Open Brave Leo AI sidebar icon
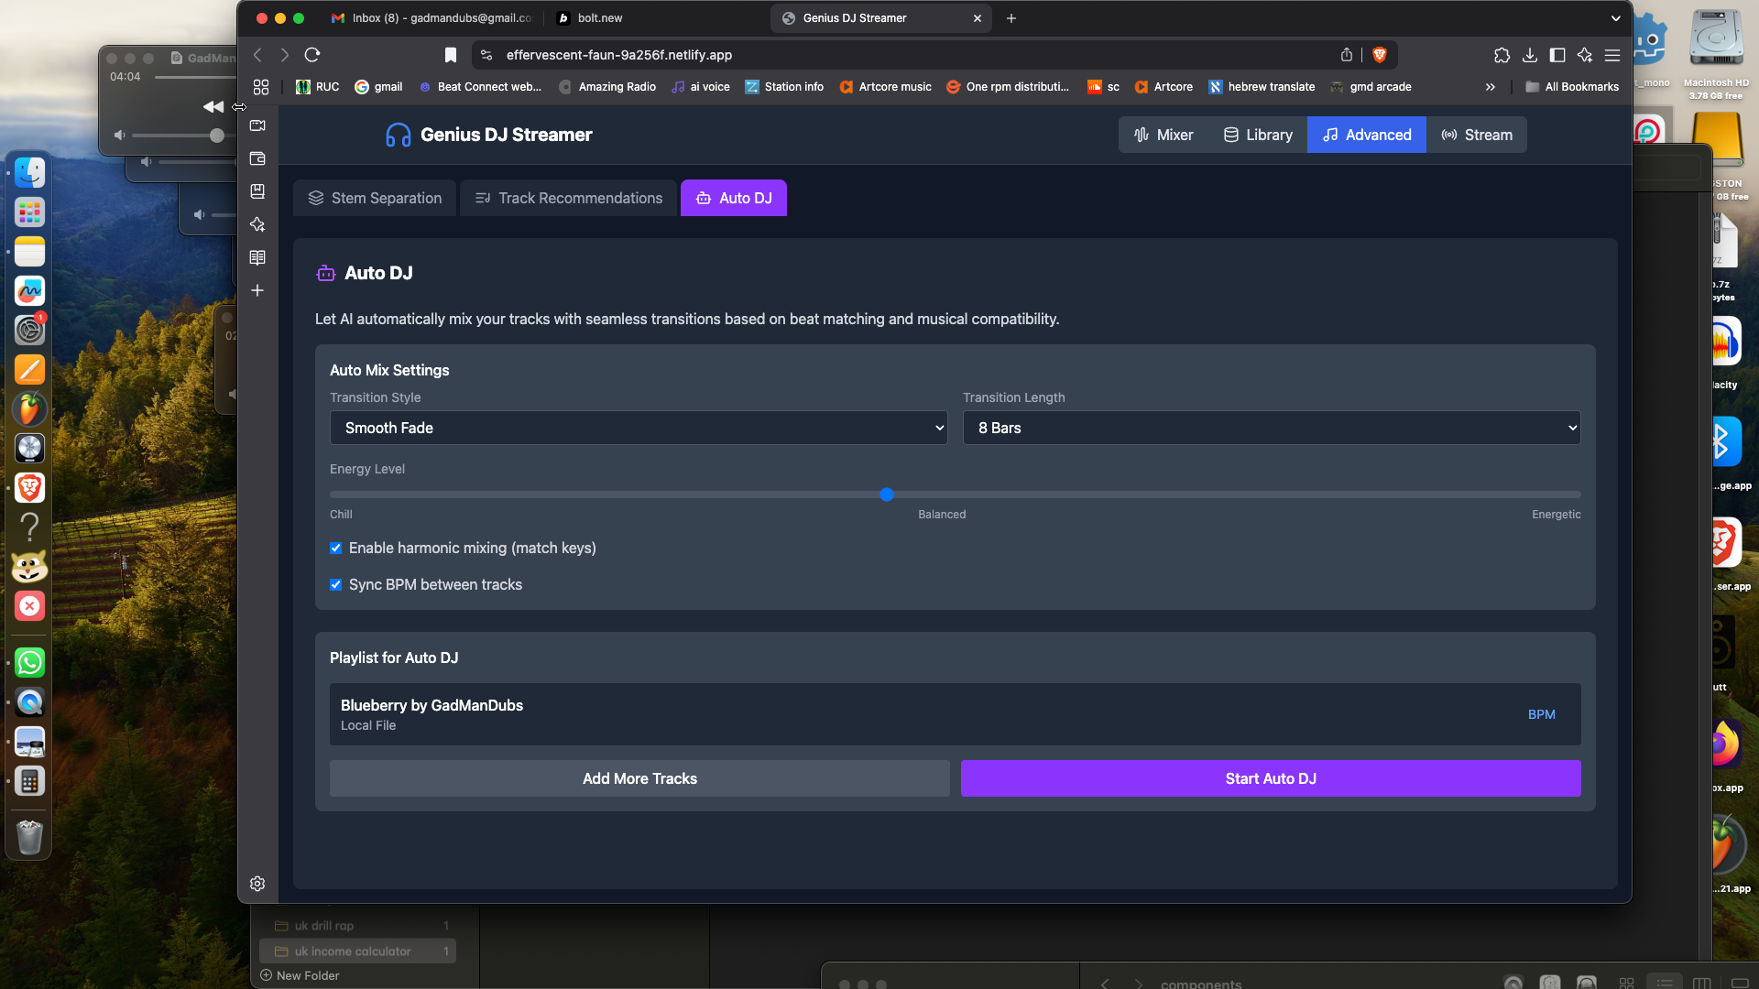The width and height of the screenshot is (1759, 989). click(x=257, y=224)
